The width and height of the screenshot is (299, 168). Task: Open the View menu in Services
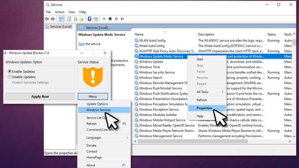(x=72, y=12)
